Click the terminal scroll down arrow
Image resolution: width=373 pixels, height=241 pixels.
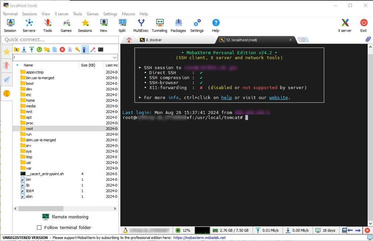370,224
